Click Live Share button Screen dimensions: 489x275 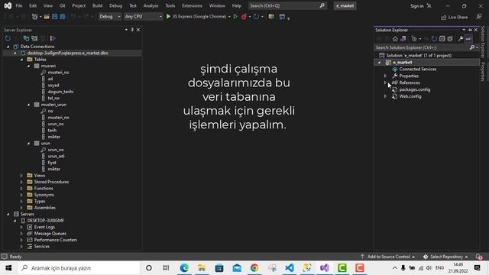(454, 17)
